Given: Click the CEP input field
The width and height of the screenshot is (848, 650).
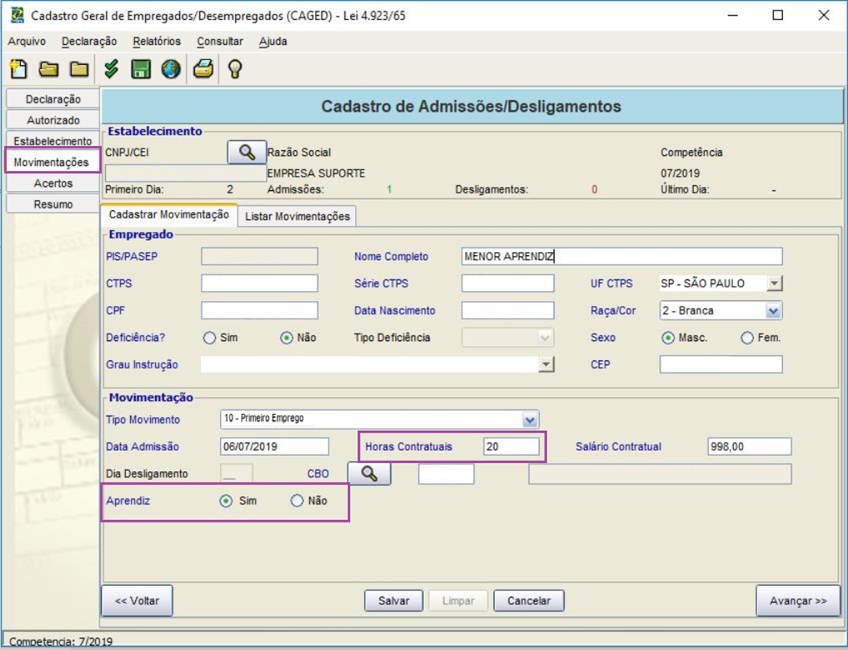Looking at the screenshot, I should click(721, 364).
